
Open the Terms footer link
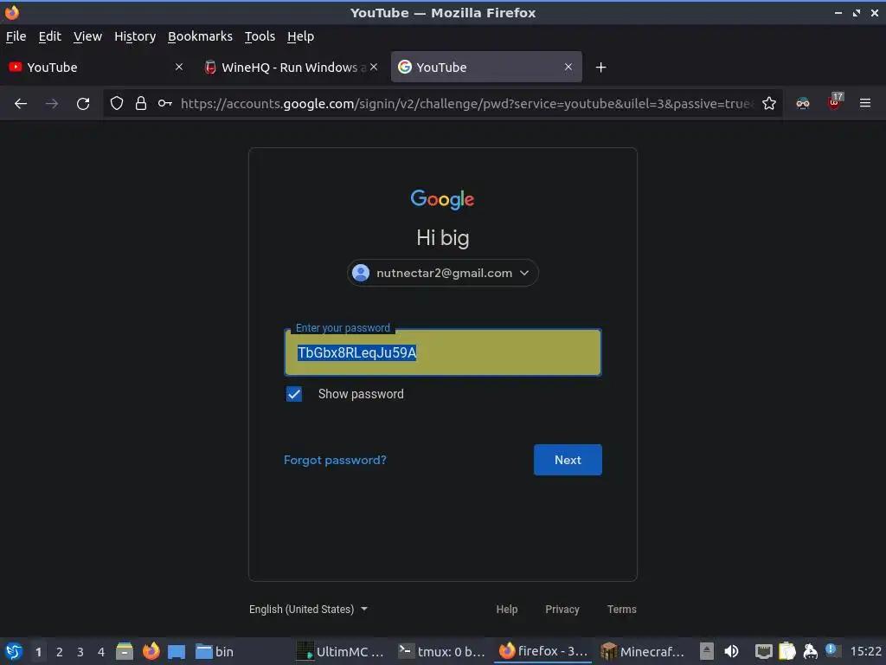[621, 609]
